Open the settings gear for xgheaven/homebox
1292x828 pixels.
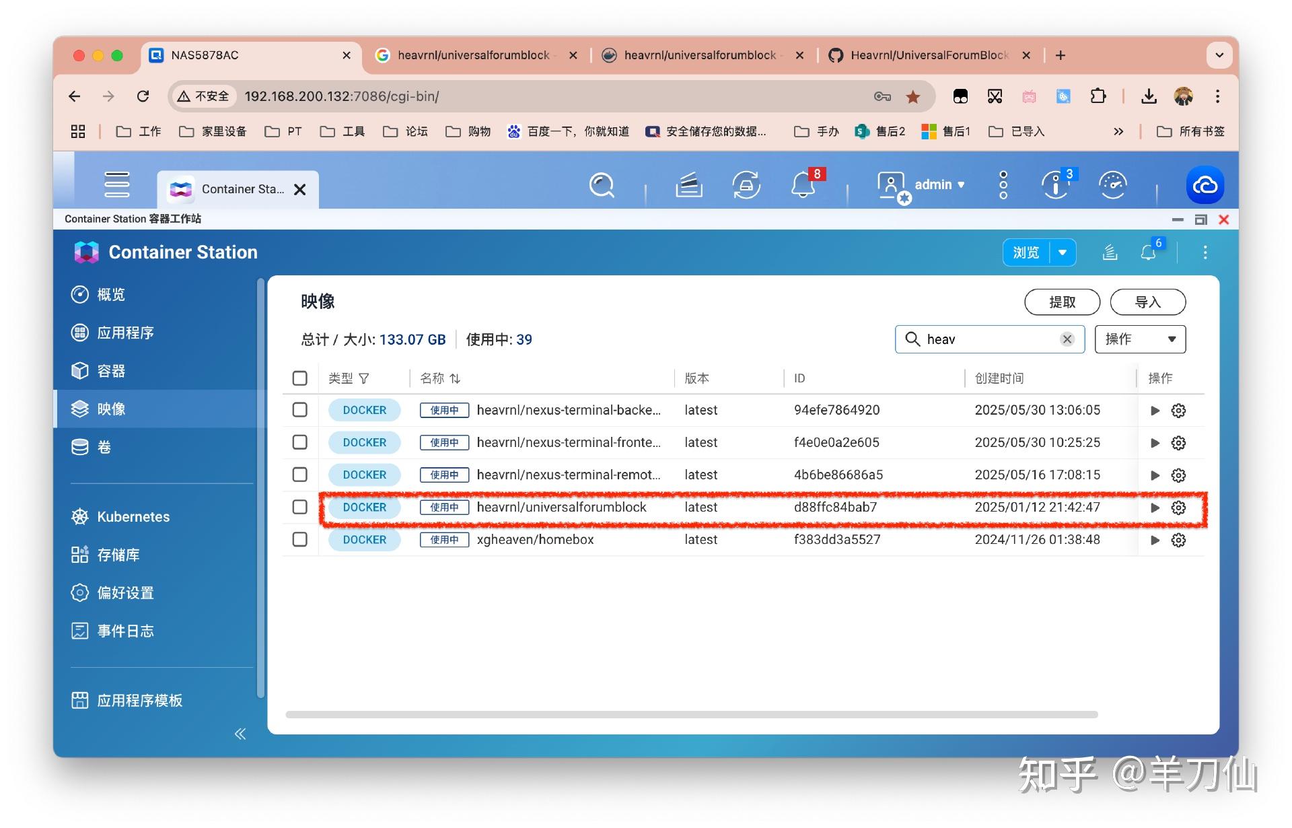(1178, 540)
